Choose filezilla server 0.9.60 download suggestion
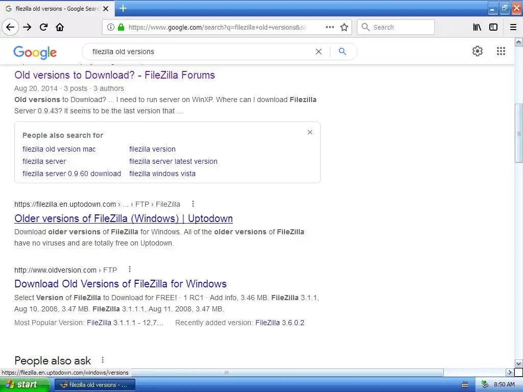The image size is (523, 392). point(72,174)
